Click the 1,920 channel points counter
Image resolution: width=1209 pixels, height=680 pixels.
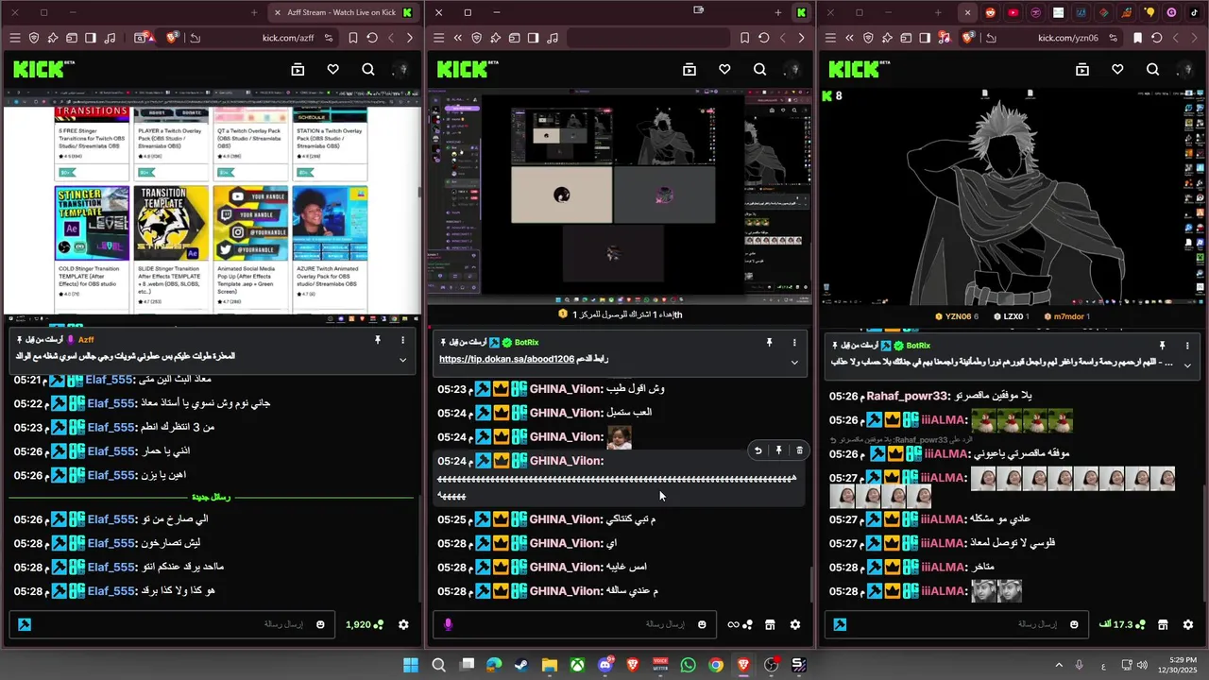[x=365, y=624]
